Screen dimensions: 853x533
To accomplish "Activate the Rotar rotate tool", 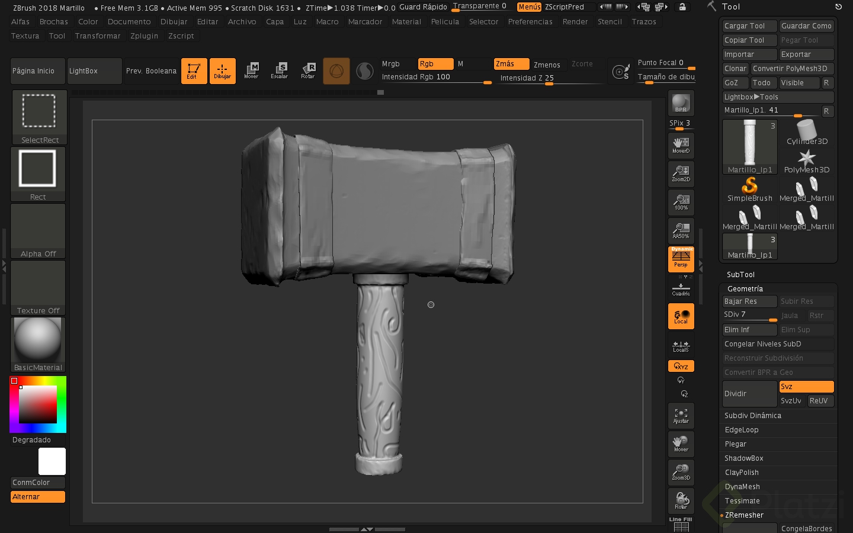I will tap(307, 70).
